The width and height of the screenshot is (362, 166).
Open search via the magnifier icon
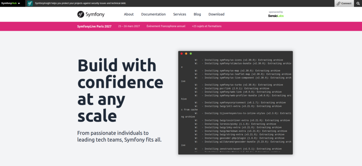click(358, 3)
